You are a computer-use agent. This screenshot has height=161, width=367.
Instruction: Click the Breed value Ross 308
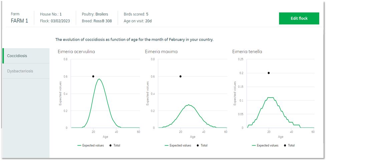[x=102, y=21]
